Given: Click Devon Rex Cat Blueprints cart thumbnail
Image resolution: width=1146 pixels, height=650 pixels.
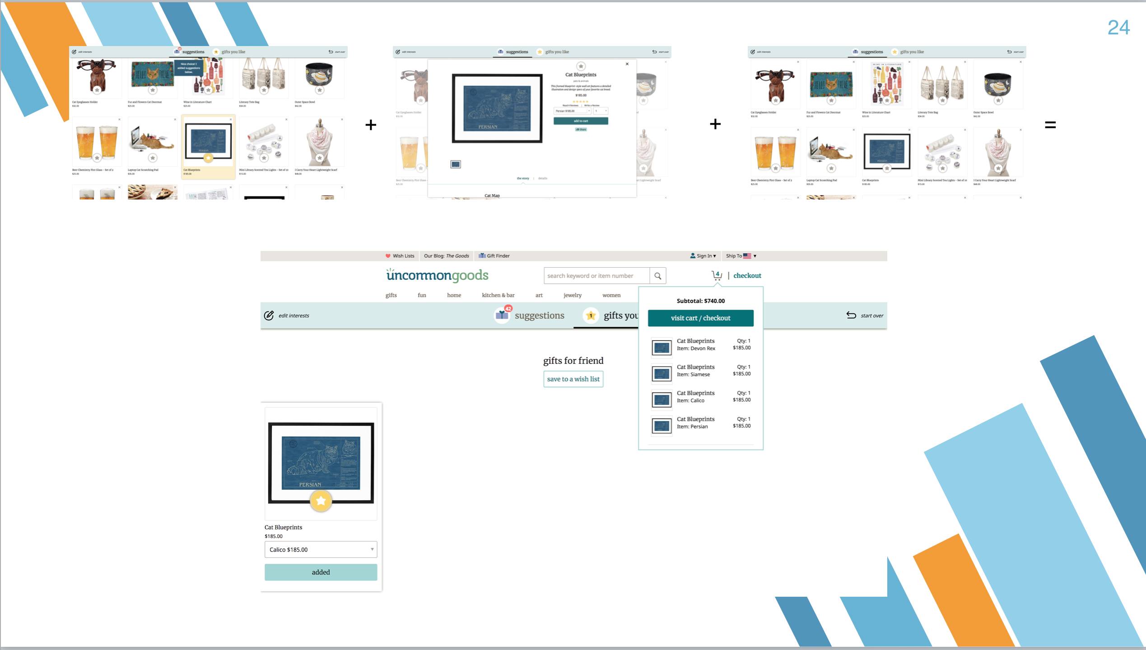Looking at the screenshot, I should 662,348.
